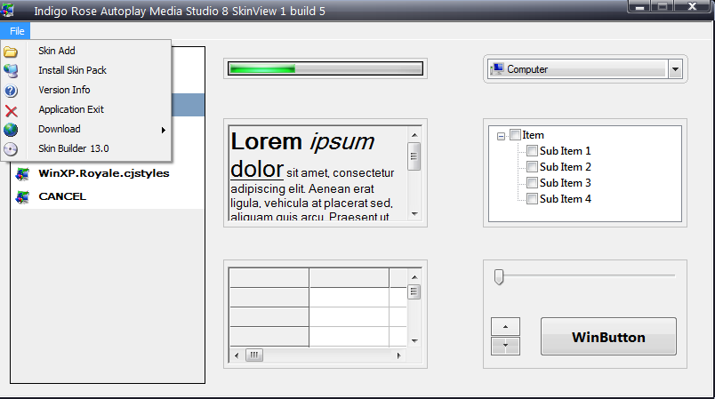Click the computer icon in the combo box
The image size is (715, 399).
pos(497,68)
